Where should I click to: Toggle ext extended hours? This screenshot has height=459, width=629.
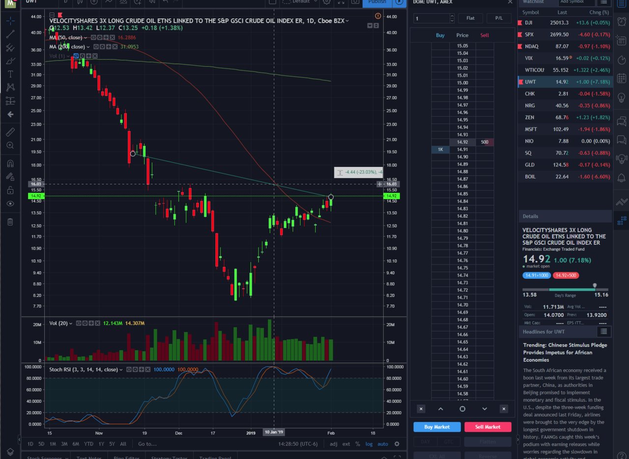[x=346, y=444]
